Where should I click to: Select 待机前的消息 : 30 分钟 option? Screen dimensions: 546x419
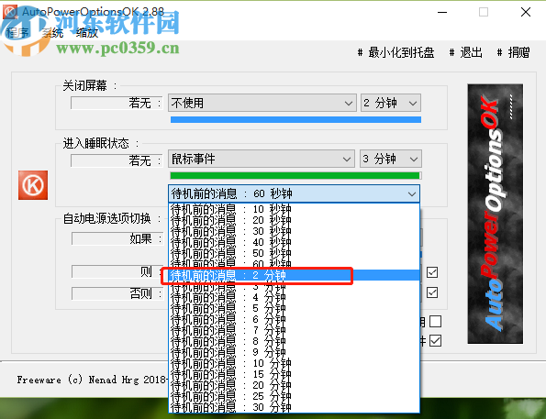coord(295,407)
